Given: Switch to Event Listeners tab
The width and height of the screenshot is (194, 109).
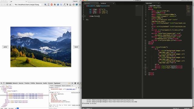Looking at the screenshot, I should 66,86.
